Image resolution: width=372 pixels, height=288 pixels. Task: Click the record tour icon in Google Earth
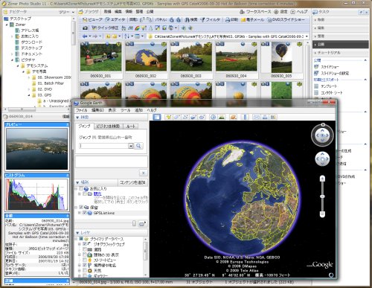[202, 117]
